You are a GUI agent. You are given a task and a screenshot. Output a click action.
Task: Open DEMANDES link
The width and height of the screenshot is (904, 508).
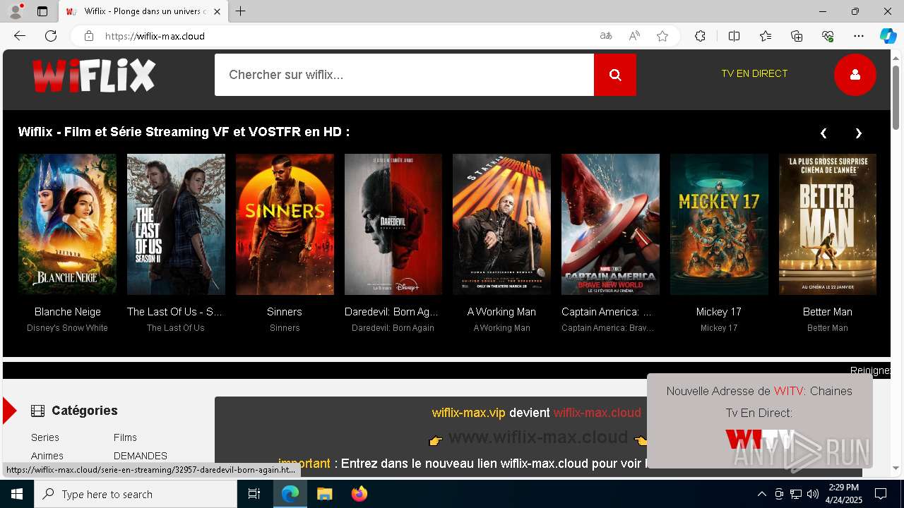pos(141,456)
